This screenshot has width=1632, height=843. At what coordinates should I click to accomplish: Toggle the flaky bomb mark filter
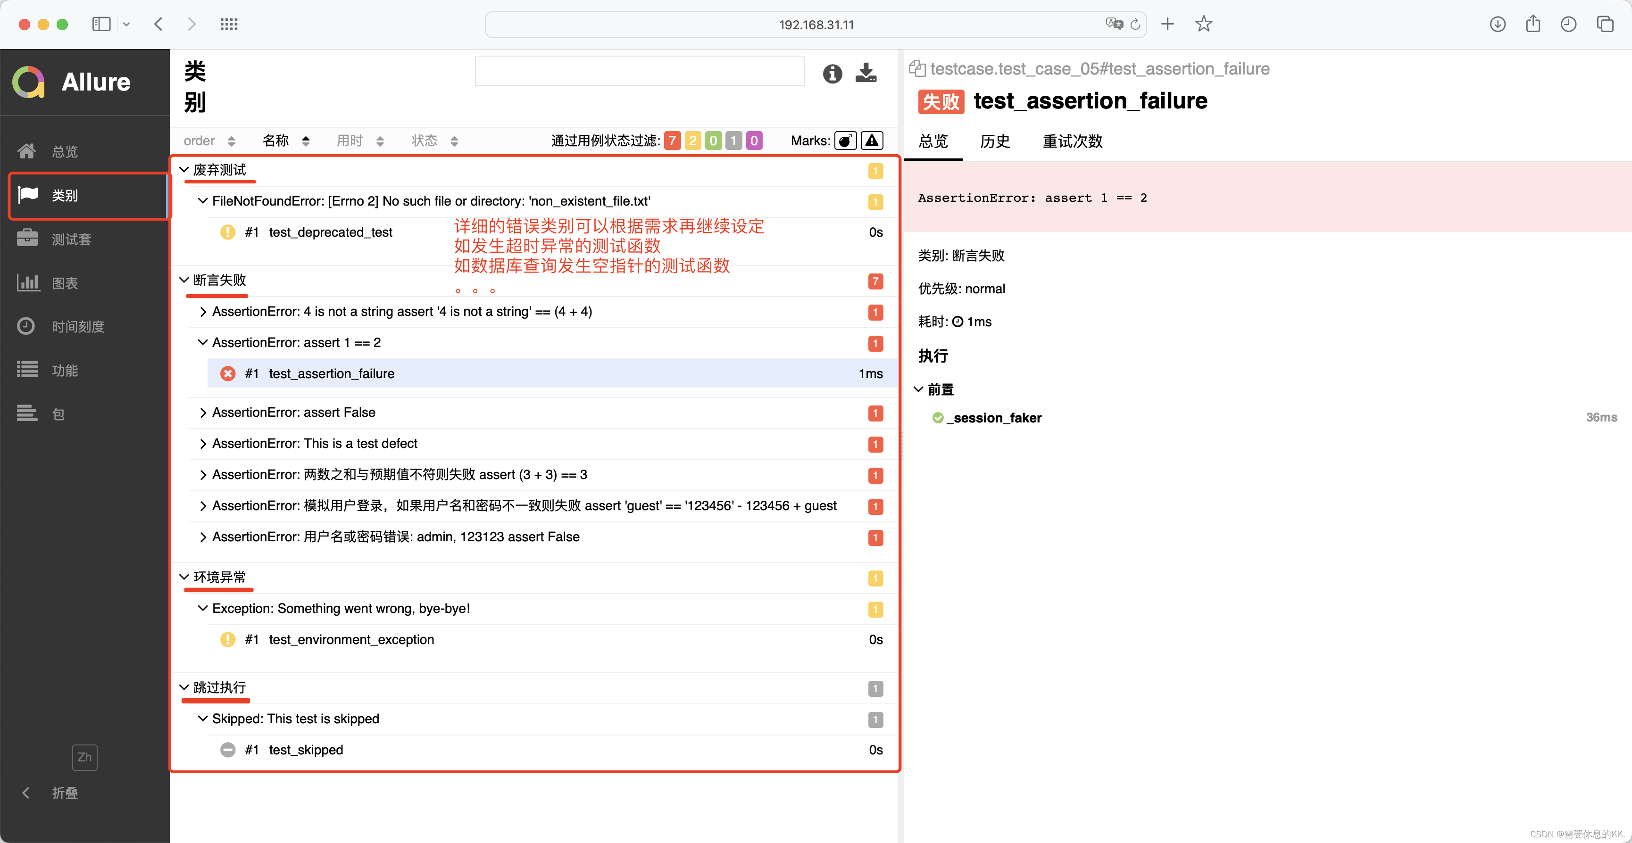point(845,140)
